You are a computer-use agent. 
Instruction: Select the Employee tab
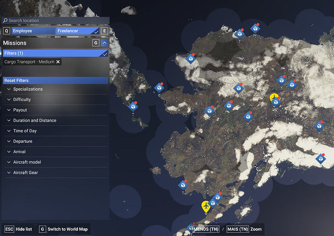click(x=33, y=30)
